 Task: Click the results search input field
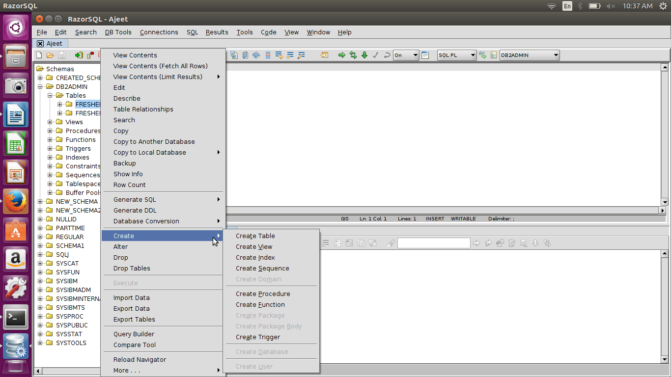click(433, 243)
